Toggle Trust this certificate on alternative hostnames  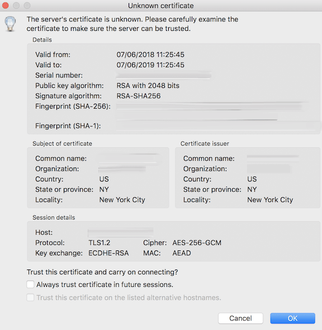30,298
